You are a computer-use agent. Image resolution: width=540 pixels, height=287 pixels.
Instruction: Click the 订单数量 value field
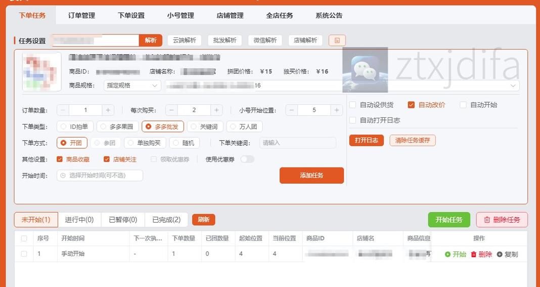[x=85, y=110]
